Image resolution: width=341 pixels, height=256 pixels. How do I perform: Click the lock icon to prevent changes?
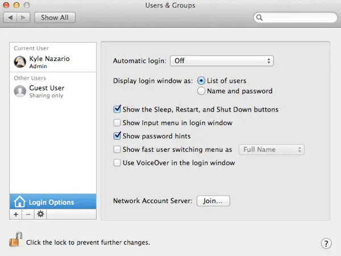click(x=16, y=240)
